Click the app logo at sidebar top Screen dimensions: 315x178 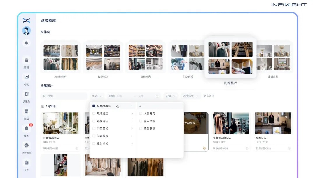pos(26,20)
